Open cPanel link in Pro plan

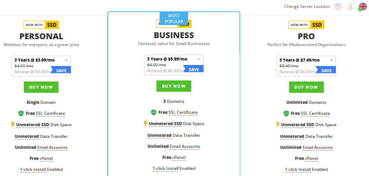click(x=311, y=158)
